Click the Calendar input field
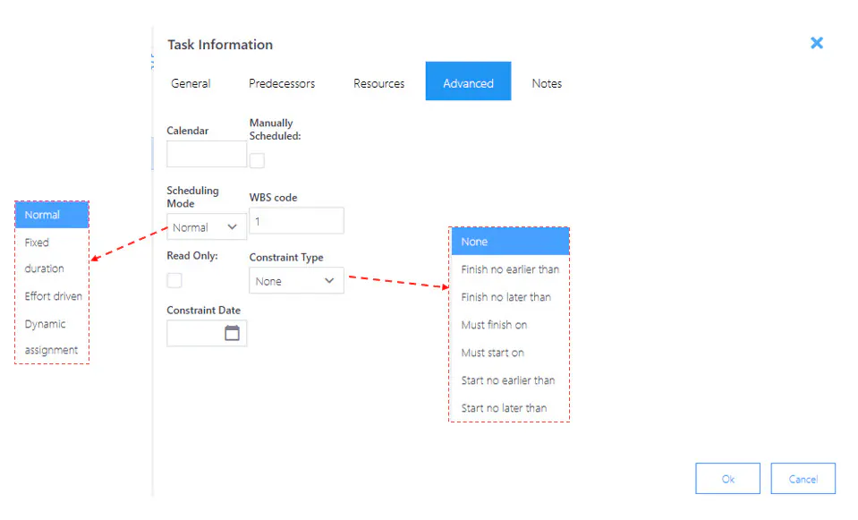858x520 pixels. pyautogui.click(x=207, y=154)
